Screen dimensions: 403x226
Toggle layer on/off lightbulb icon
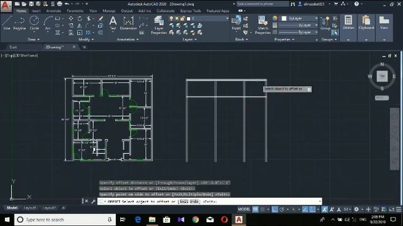pyautogui.click(x=171, y=18)
